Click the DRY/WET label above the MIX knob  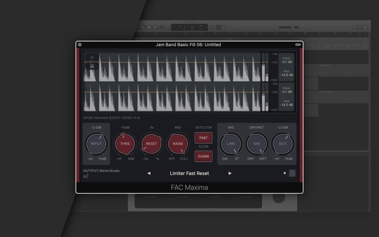tap(257, 128)
